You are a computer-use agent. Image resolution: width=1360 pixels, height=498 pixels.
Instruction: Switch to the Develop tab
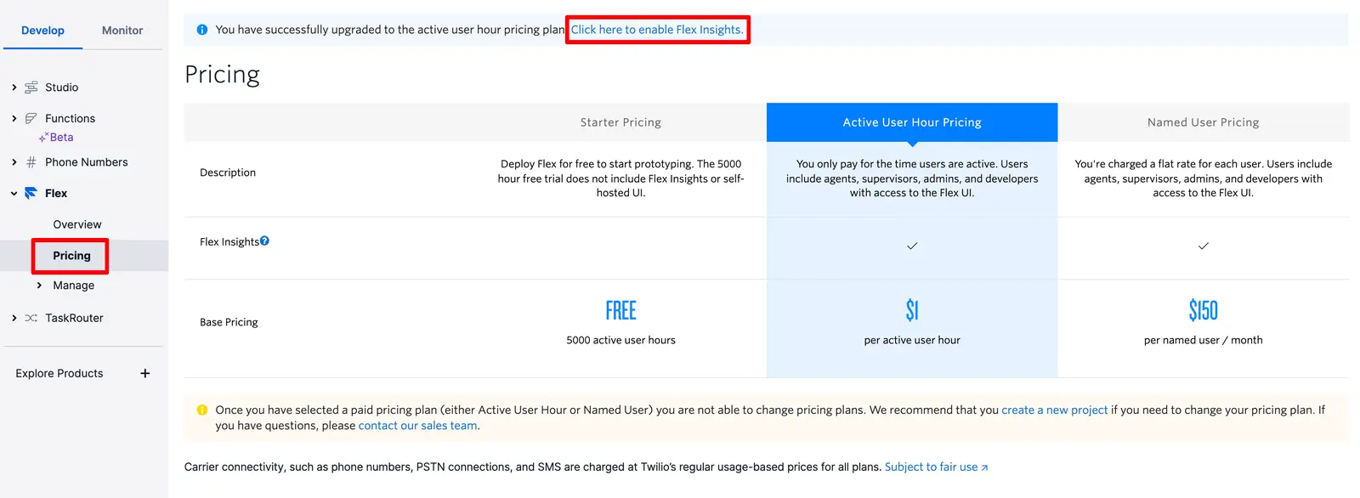point(42,31)
